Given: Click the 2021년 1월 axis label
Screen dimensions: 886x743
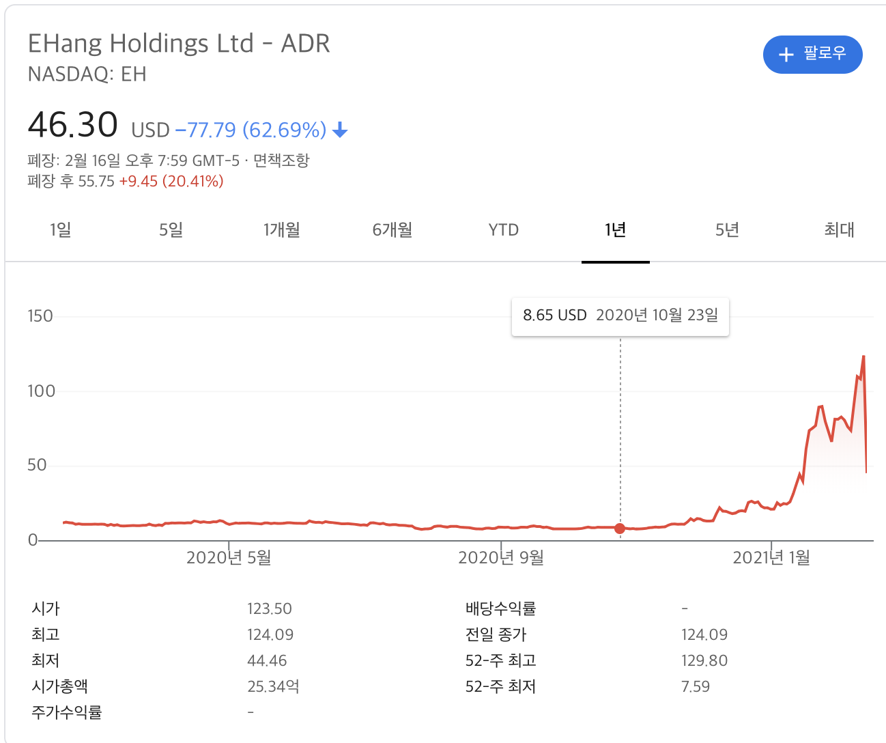Looking at the screenshot, I should [771, 558].
